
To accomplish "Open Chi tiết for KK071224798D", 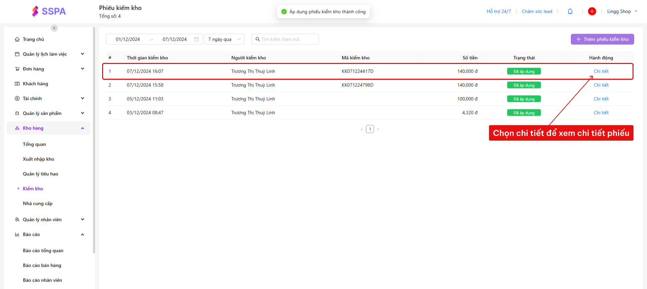I will 601,85.
